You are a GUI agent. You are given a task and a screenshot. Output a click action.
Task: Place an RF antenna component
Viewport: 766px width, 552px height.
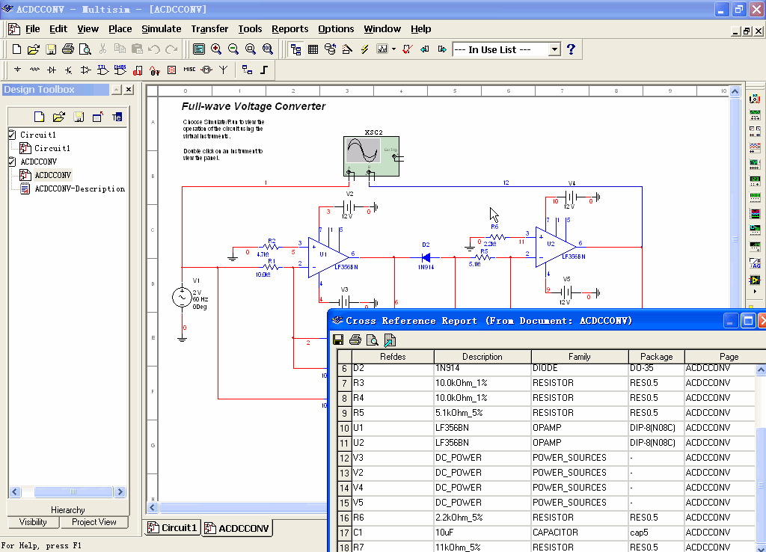coord(223,70)
